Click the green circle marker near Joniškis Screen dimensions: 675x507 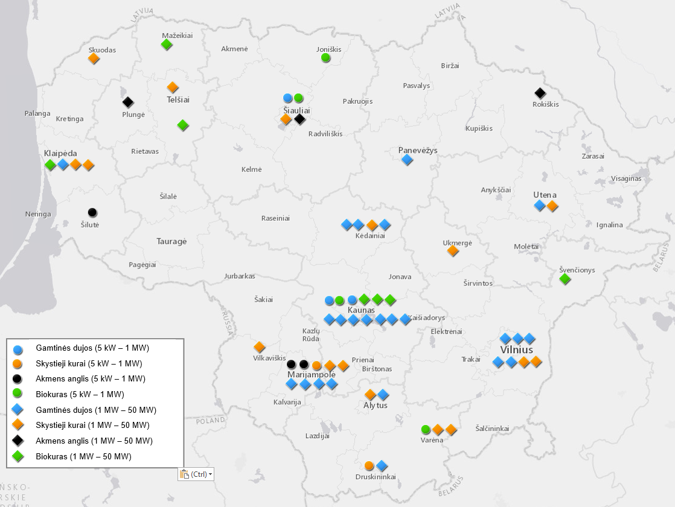[x=325, y=58]
